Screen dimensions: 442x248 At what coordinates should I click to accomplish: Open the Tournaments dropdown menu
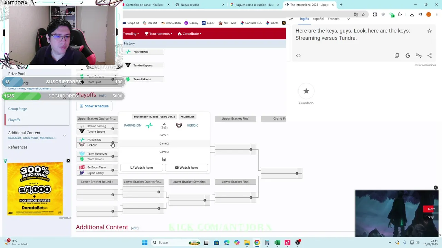click(x=158, y=34)
